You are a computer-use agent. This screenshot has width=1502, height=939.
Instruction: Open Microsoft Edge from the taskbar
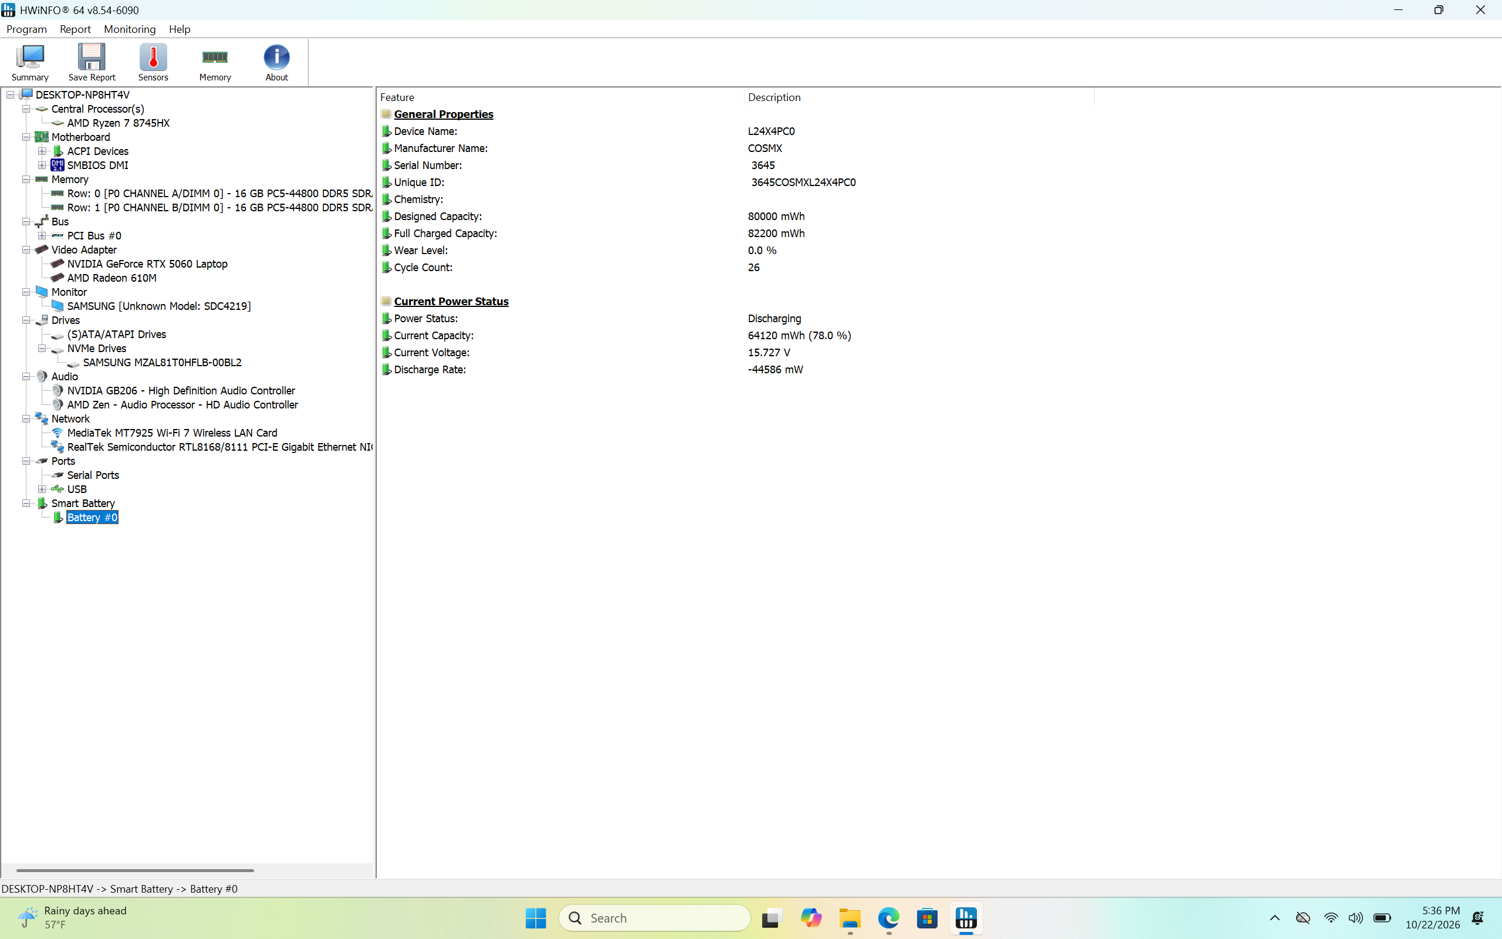888,918
